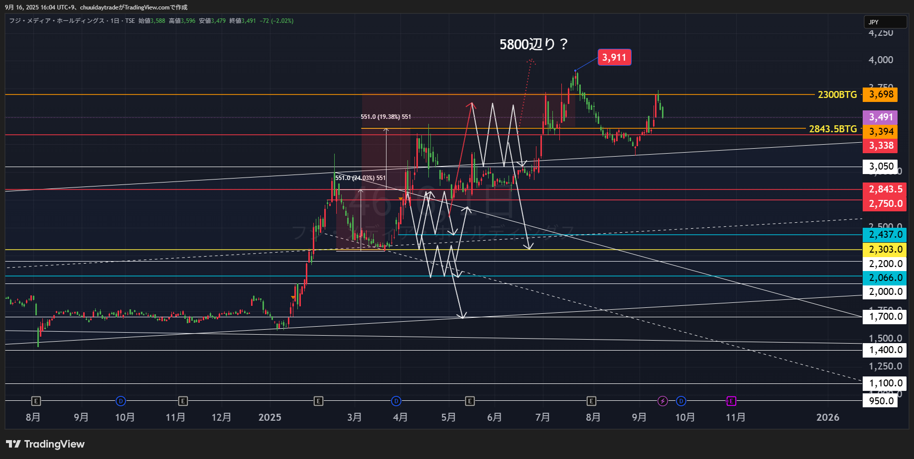Screen dimensions: 914x459
Task: Click the フジ・メディア・ホールディングス symbol title
Action: (x=57, y=21)
